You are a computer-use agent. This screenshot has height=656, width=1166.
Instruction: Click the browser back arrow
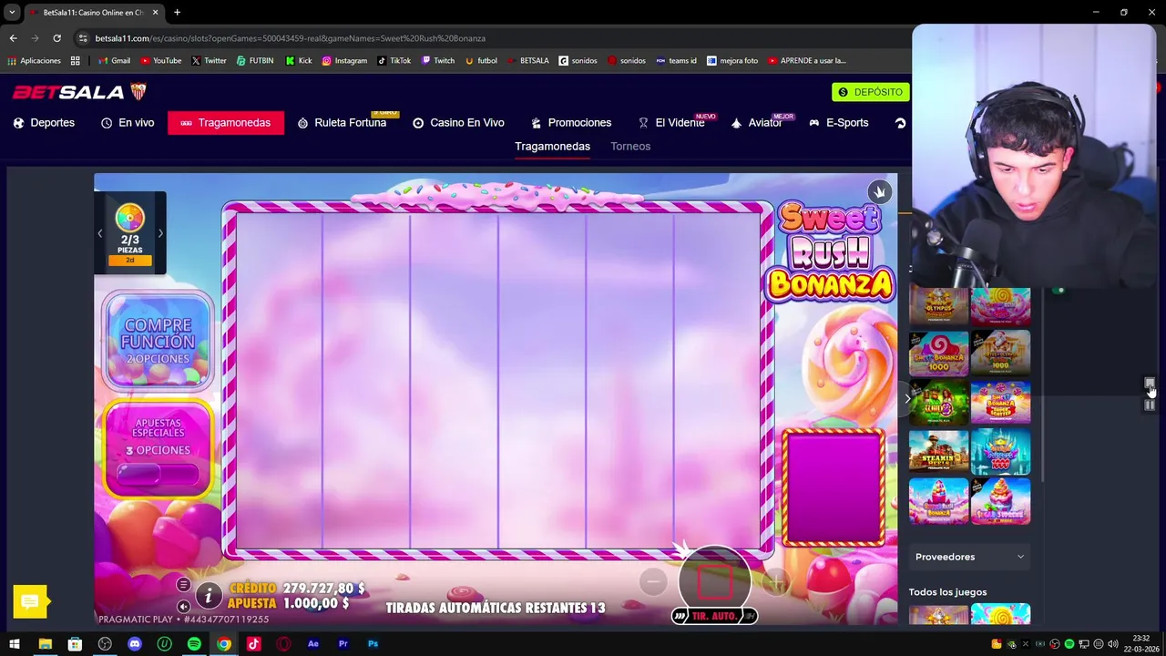point(13,38)
